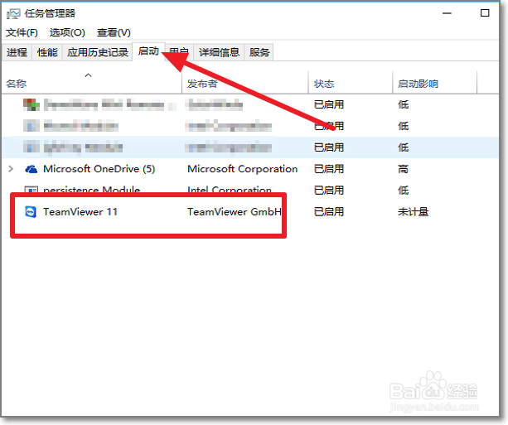The width and height of the screenshot is (508, 425).
Task: Click the TeamViewer 11 app icon
Action: coord(31,212)
